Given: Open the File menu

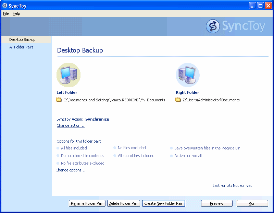Looking at the screenshot, I should (x=6, y=13).
